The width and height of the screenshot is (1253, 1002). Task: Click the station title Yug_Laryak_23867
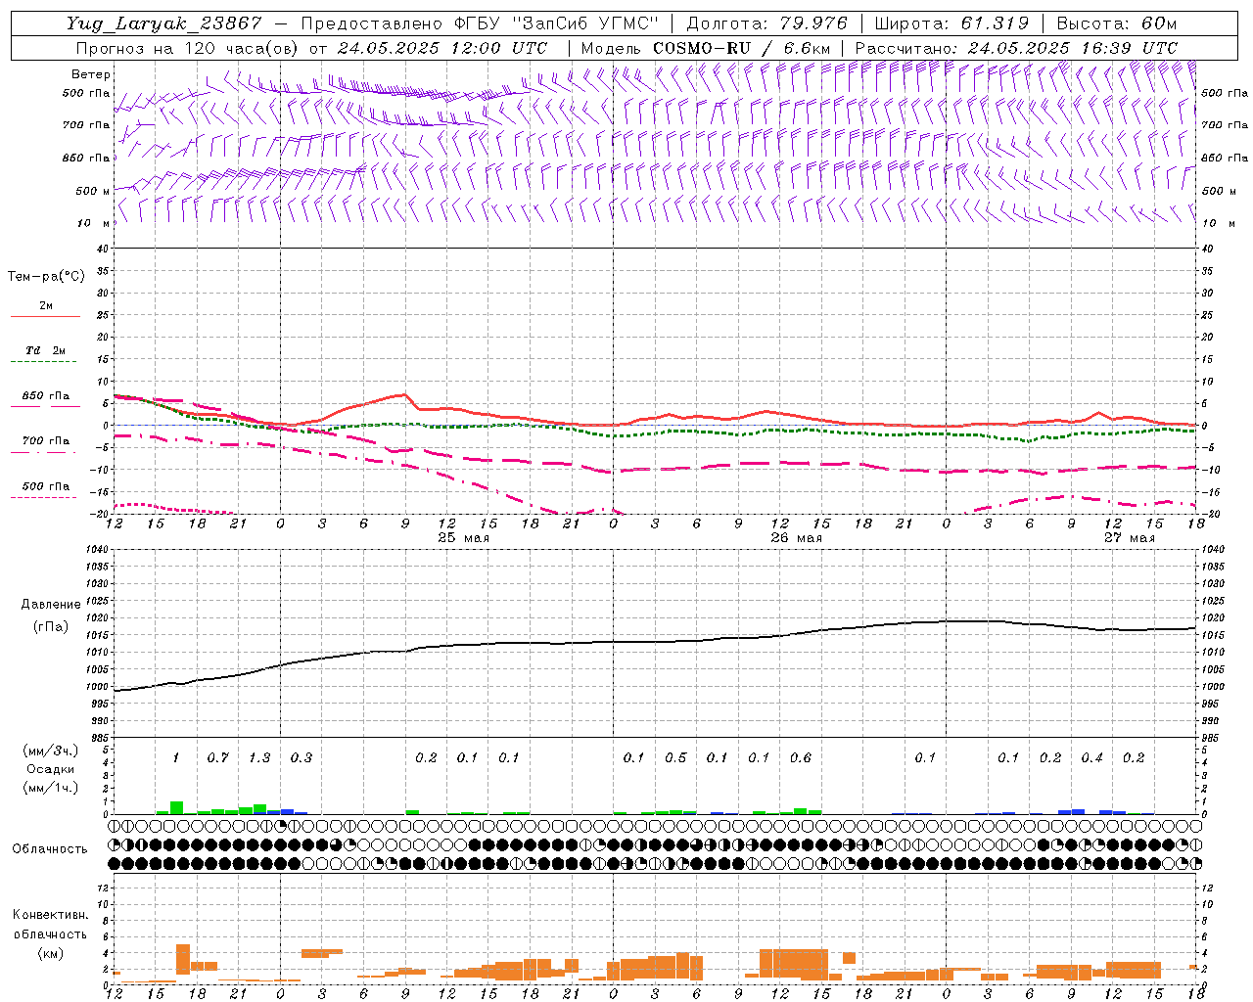pos(164,23)
